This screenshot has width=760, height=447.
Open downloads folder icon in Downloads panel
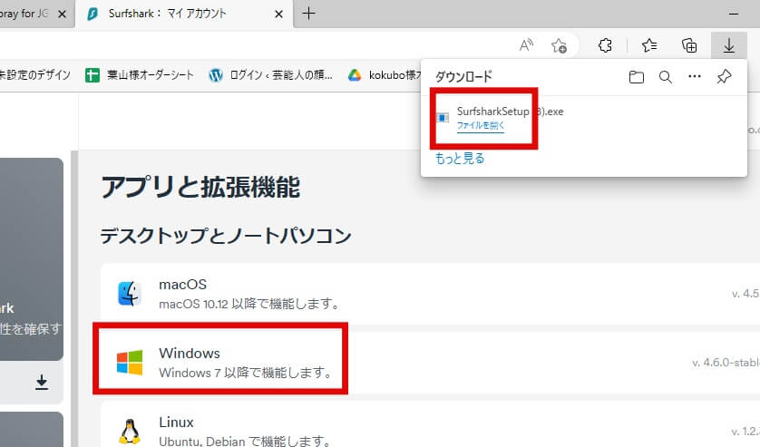[636, 76]
